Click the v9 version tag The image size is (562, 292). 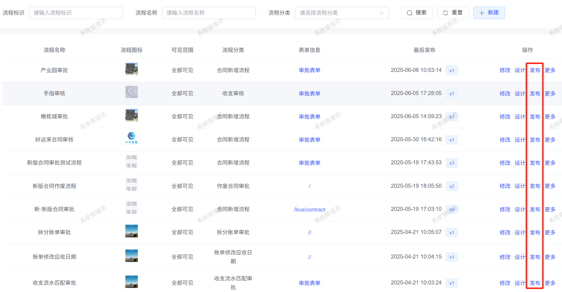pos(452,209)
